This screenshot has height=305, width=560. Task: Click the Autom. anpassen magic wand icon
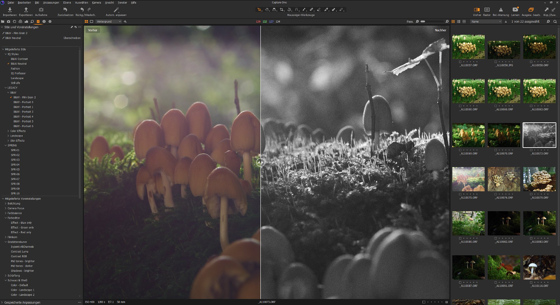pos(116,10)
